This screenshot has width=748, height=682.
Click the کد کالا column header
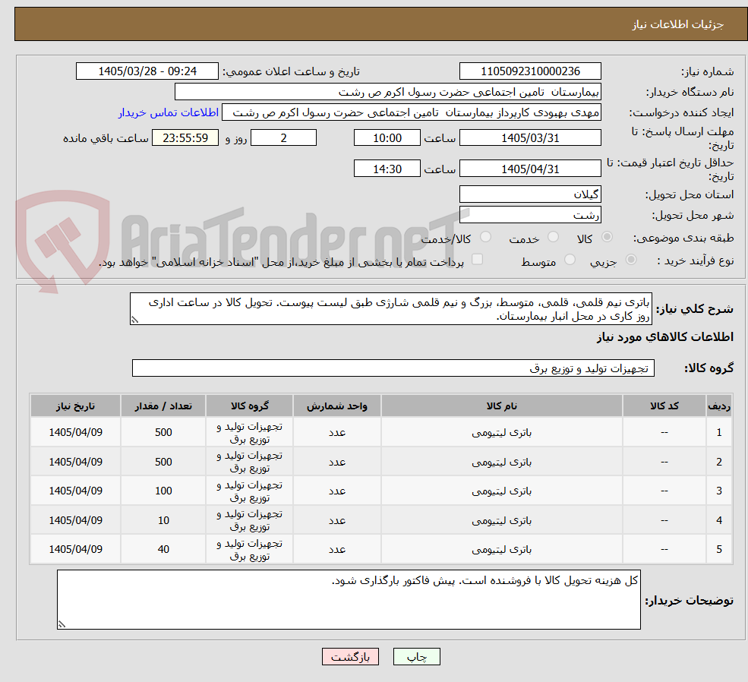point(664,406)
